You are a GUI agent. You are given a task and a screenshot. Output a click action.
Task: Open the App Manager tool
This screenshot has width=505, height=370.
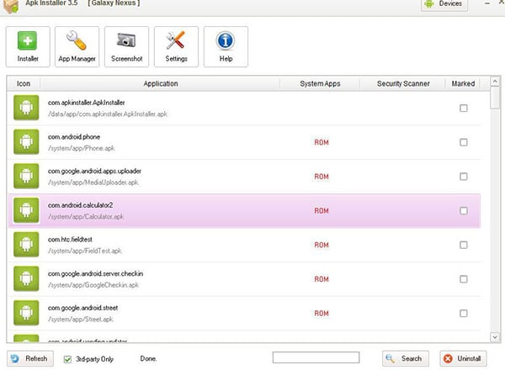pyautogui.click(x=77, y=46)
